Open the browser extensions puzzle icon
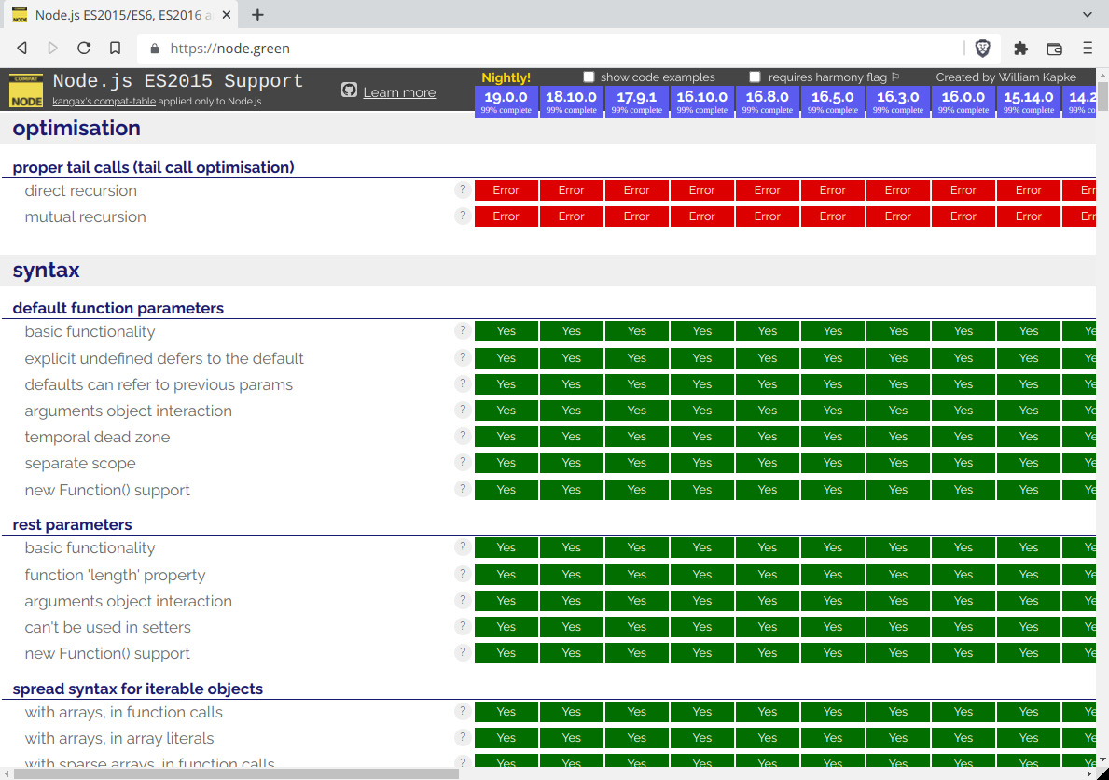This screenshot has height=780, width=1109. point(1020,48)
